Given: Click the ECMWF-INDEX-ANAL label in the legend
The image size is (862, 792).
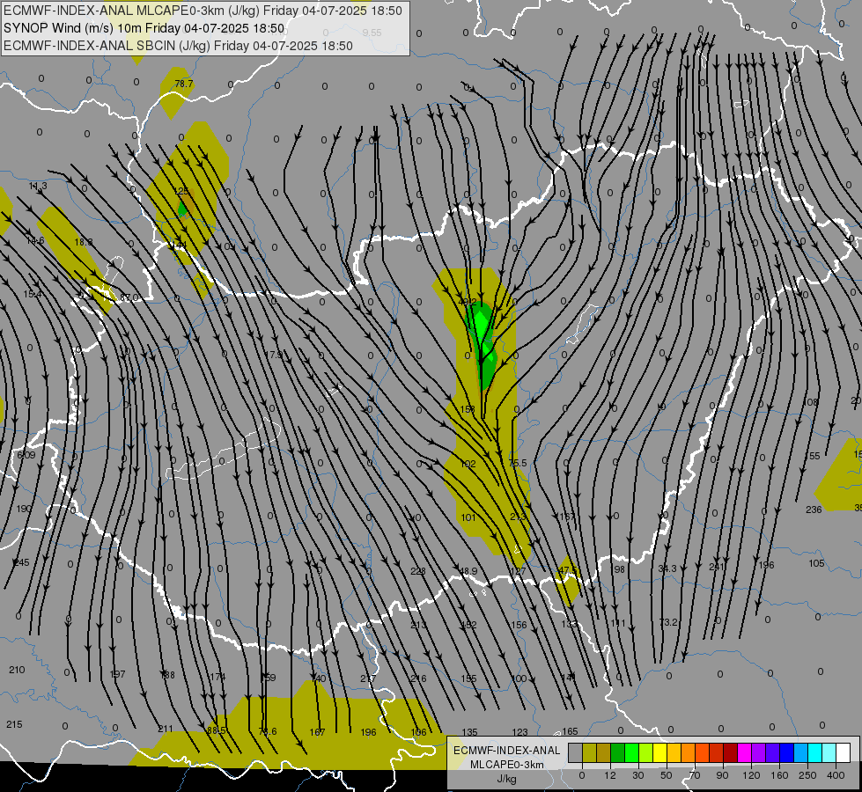Looking at the screenshot, I should [507, 751].
